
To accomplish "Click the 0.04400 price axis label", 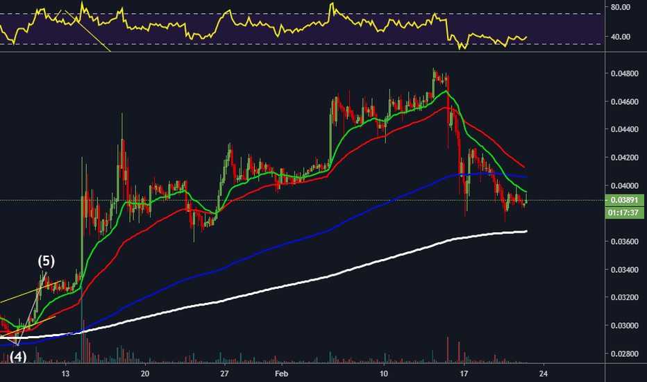I will click(x=624, y=129).
